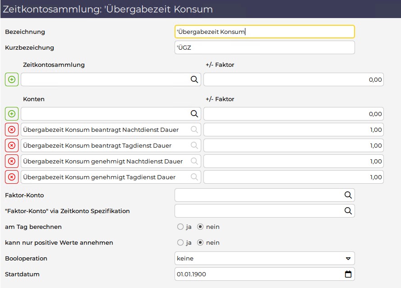Click search icon in 'beantragt Tagdienst Dauer' row
Image resolution: width=401 pixels, height=288 pixels.
(194, 146)
